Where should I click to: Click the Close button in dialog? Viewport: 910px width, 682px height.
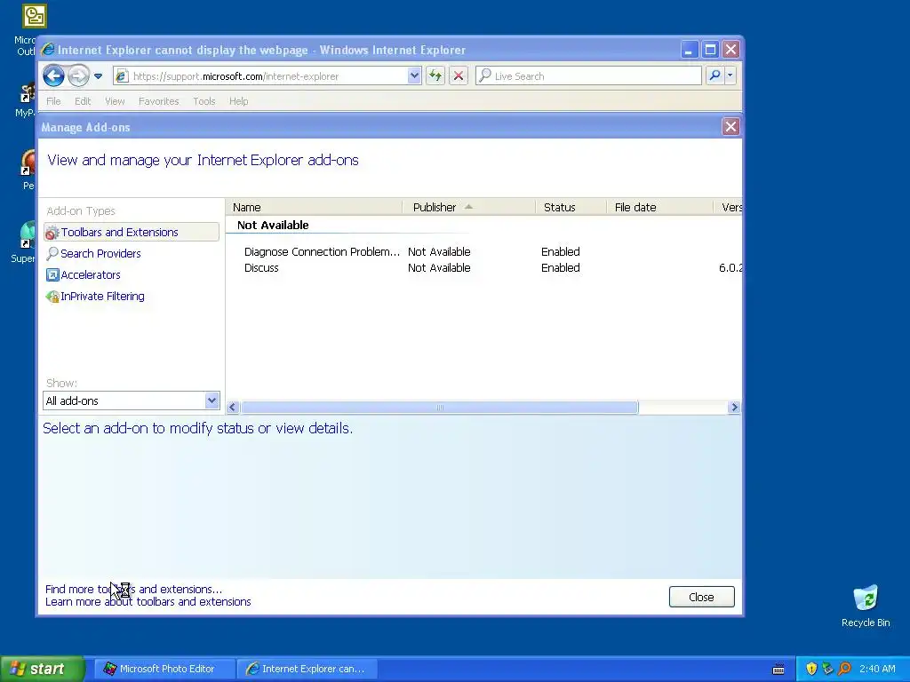[702, 597]
